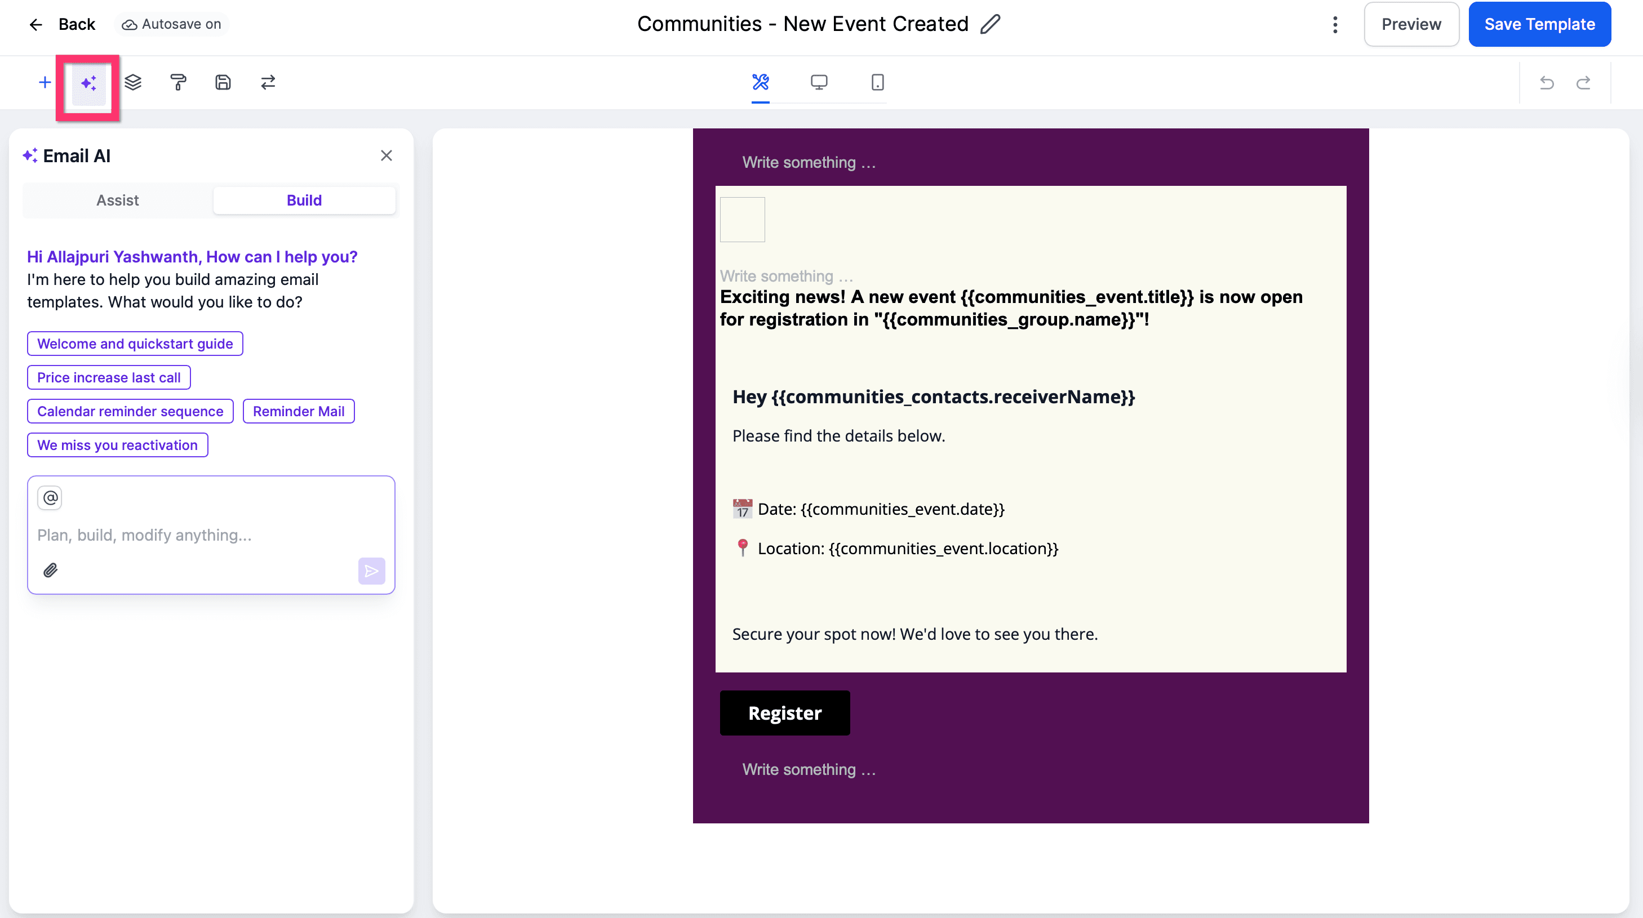
Task: Open the three-dot more options menu
Action: coord(1335,24)
